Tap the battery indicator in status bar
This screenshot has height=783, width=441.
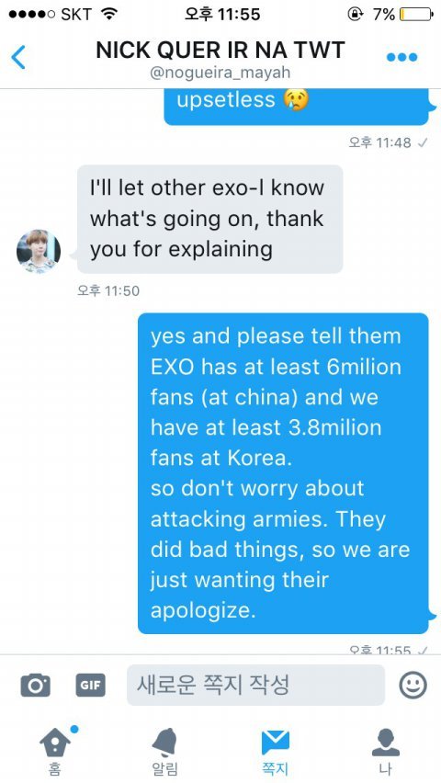click(x=415, y=15)
